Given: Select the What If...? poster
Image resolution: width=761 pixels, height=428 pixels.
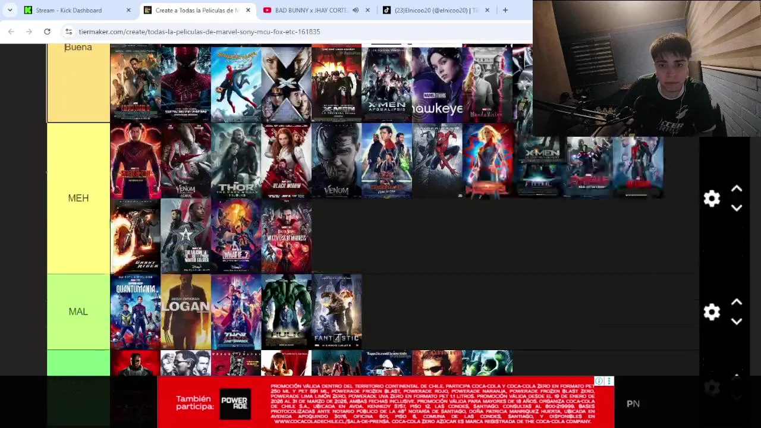Looking at the screenshot, I should click(236, 236).
